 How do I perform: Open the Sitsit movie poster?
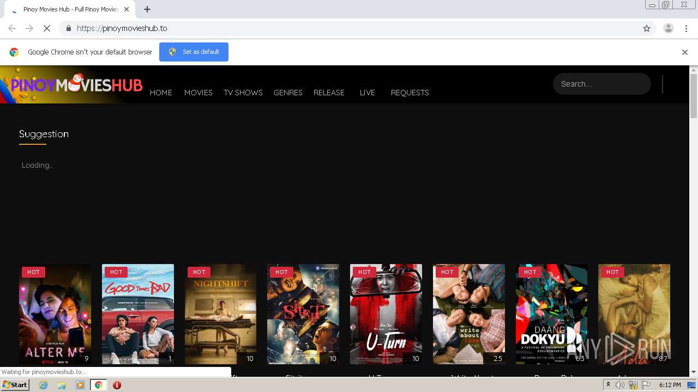303,314
